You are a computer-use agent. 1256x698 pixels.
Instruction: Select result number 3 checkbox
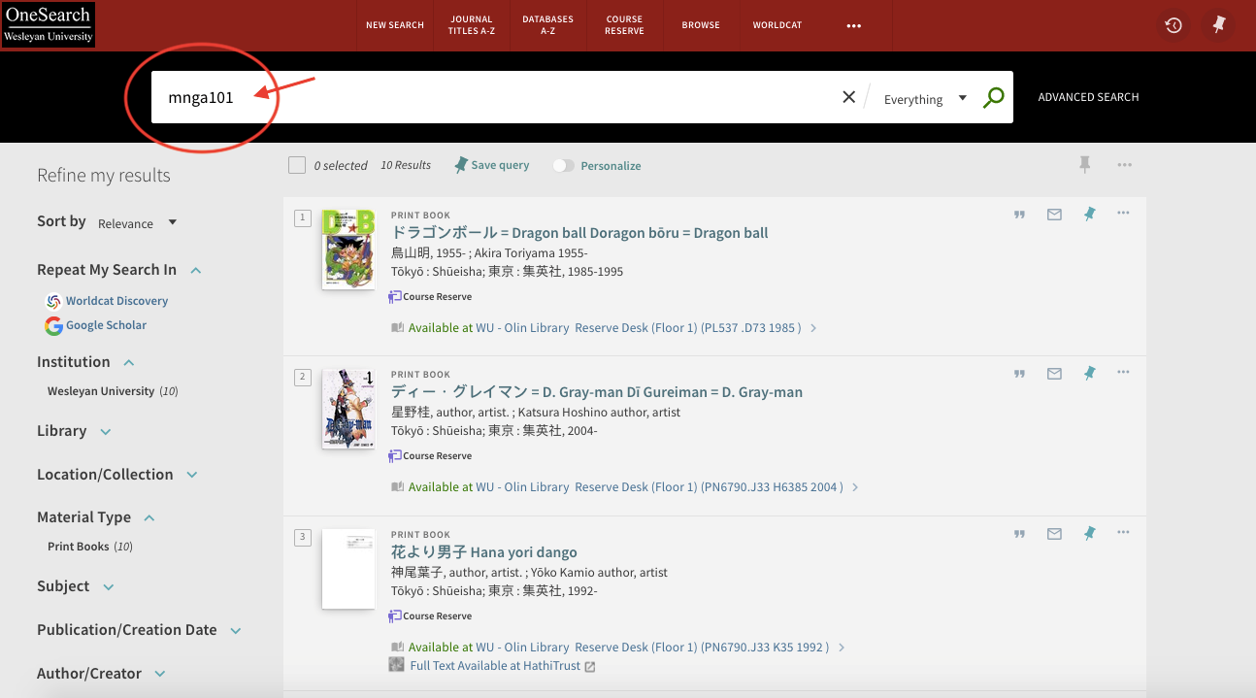(303, 537)
